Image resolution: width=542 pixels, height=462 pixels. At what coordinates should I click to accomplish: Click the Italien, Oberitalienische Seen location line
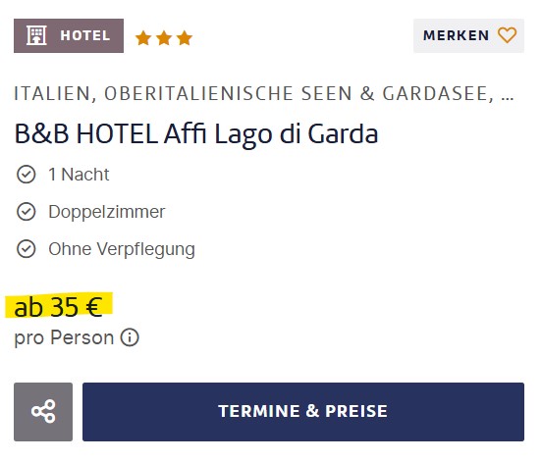(x=264, y=94)
